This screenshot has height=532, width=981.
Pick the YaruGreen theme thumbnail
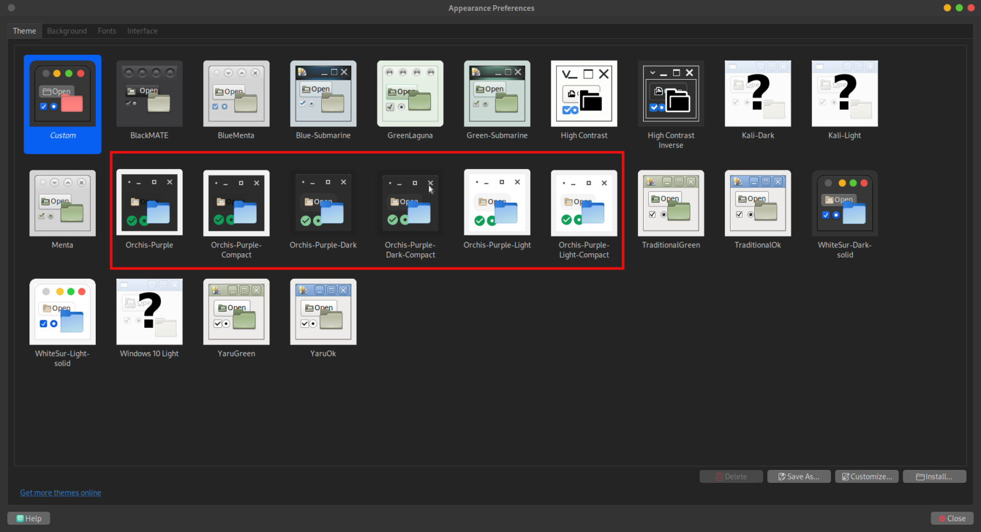click(x=236, y=312)
